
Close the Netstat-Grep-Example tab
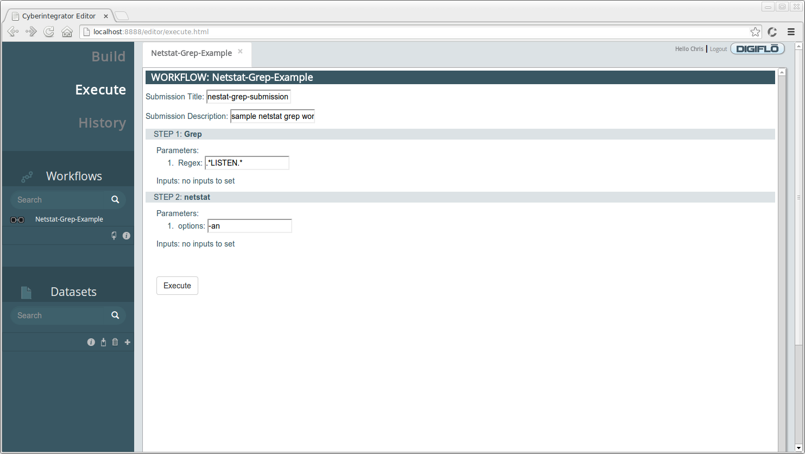point(240,52)
